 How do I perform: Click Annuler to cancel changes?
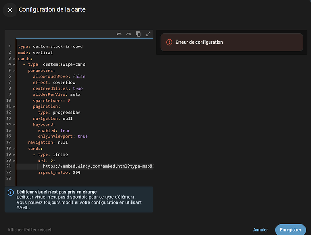pyautogui.click(x=260, y=230)
